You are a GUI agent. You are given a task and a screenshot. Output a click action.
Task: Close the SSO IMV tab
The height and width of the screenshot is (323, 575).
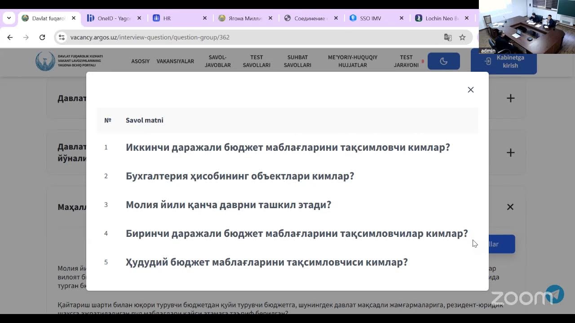(x=402, y=18)
